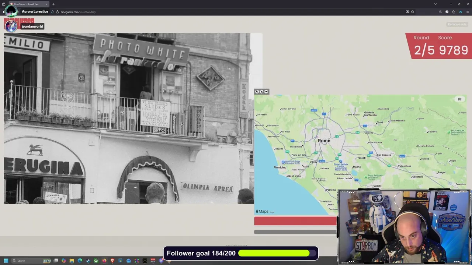Click the Apple Maps logo
Viewport: 472px width, 265px height.
(262, 211)
